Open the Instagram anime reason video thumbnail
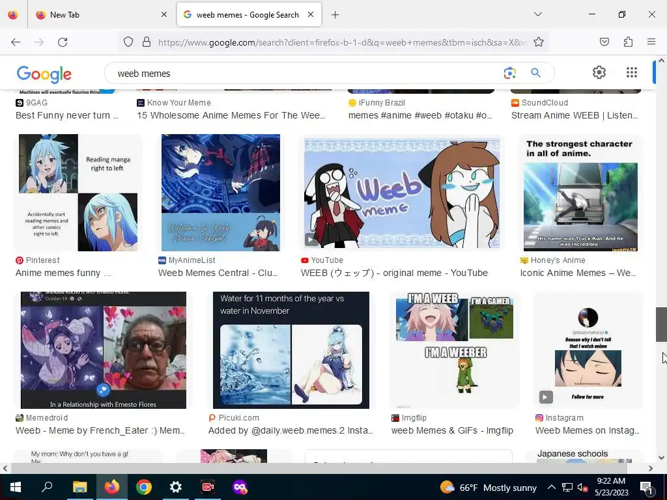667x500 pixels. (588, 350)
